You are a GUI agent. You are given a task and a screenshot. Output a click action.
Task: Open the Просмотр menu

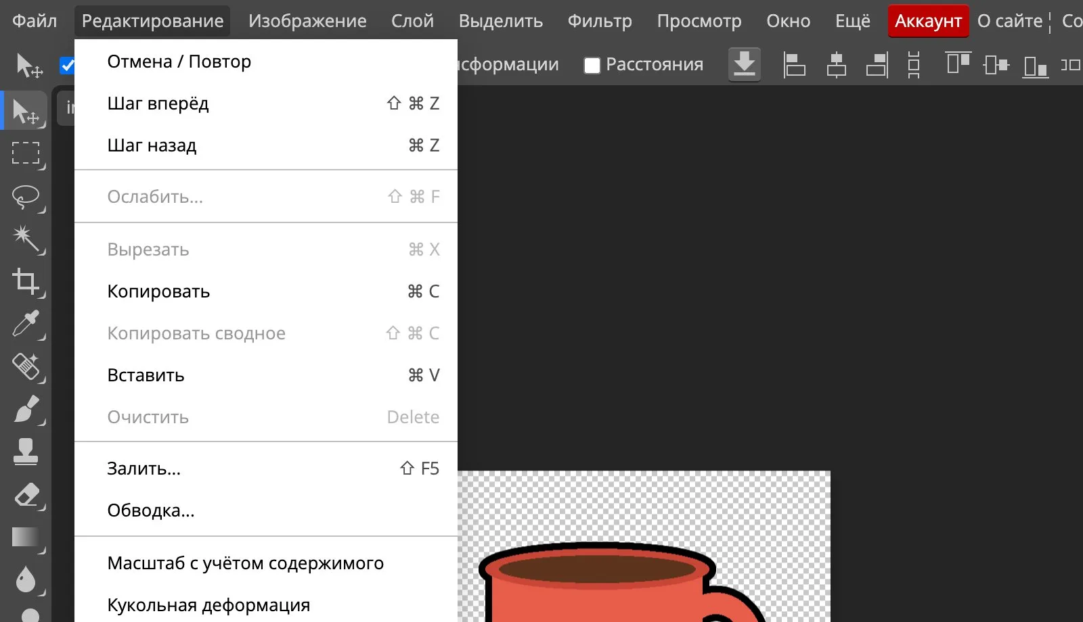[x=699, y=21]
